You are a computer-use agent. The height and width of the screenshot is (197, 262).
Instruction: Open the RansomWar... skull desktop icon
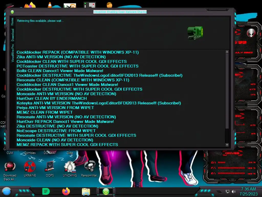point(90,169)
